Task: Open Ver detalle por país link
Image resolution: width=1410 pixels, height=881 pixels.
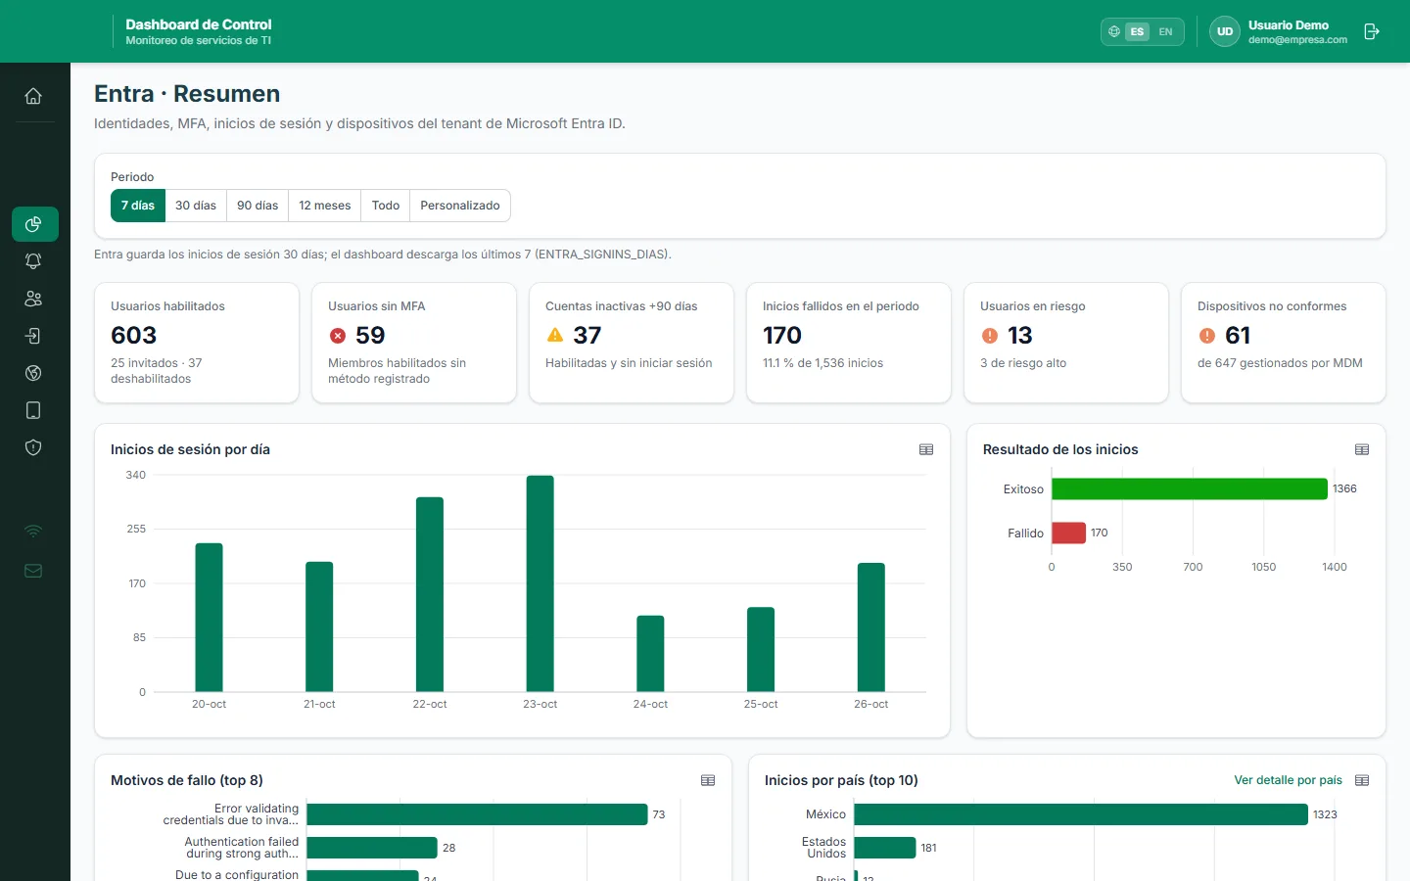Action: [x=1288, y=780]
